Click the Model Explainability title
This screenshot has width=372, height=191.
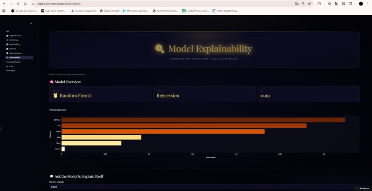210,49
